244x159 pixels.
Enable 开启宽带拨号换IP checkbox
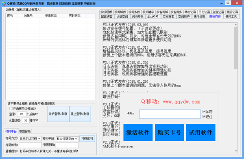click(11, 109)
